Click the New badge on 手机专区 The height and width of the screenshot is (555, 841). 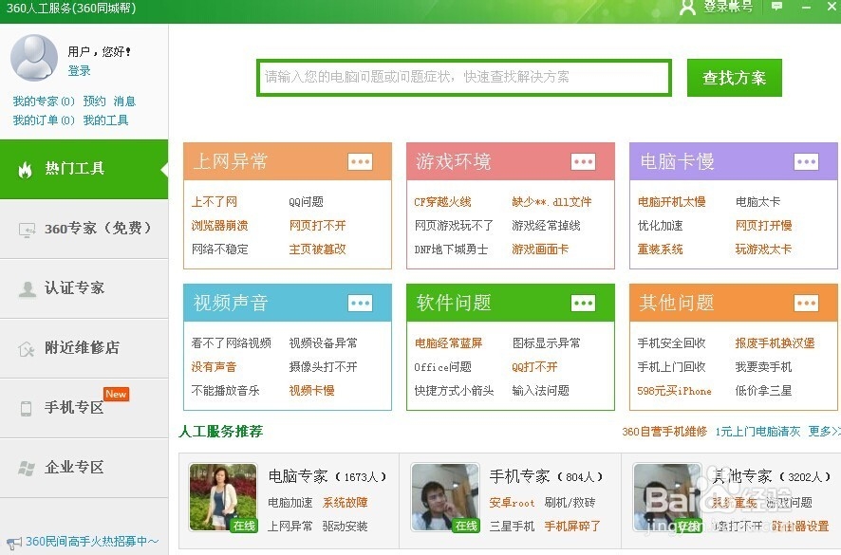click(x=116, y=394)
